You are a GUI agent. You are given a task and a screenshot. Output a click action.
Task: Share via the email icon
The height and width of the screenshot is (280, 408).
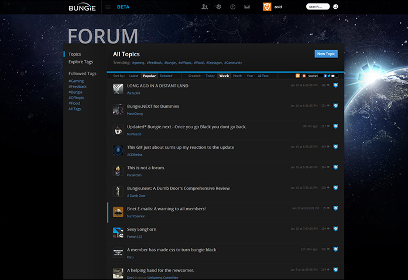pos(333,76)
